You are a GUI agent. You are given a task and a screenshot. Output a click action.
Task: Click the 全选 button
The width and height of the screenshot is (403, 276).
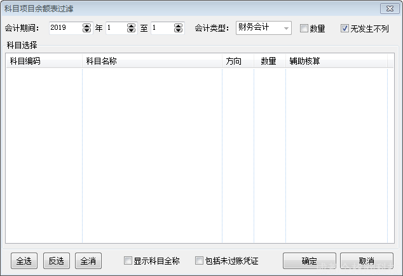(x=24, y=261)
